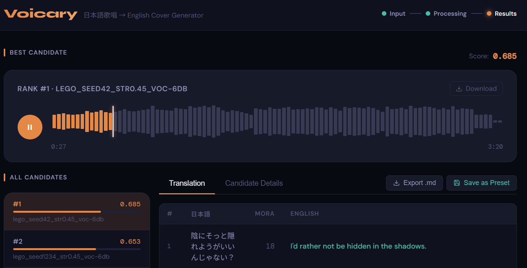Screen dimensions: 527x268
Task: Switch to the Candidate Details tab
Action: [x=254, y=183]
